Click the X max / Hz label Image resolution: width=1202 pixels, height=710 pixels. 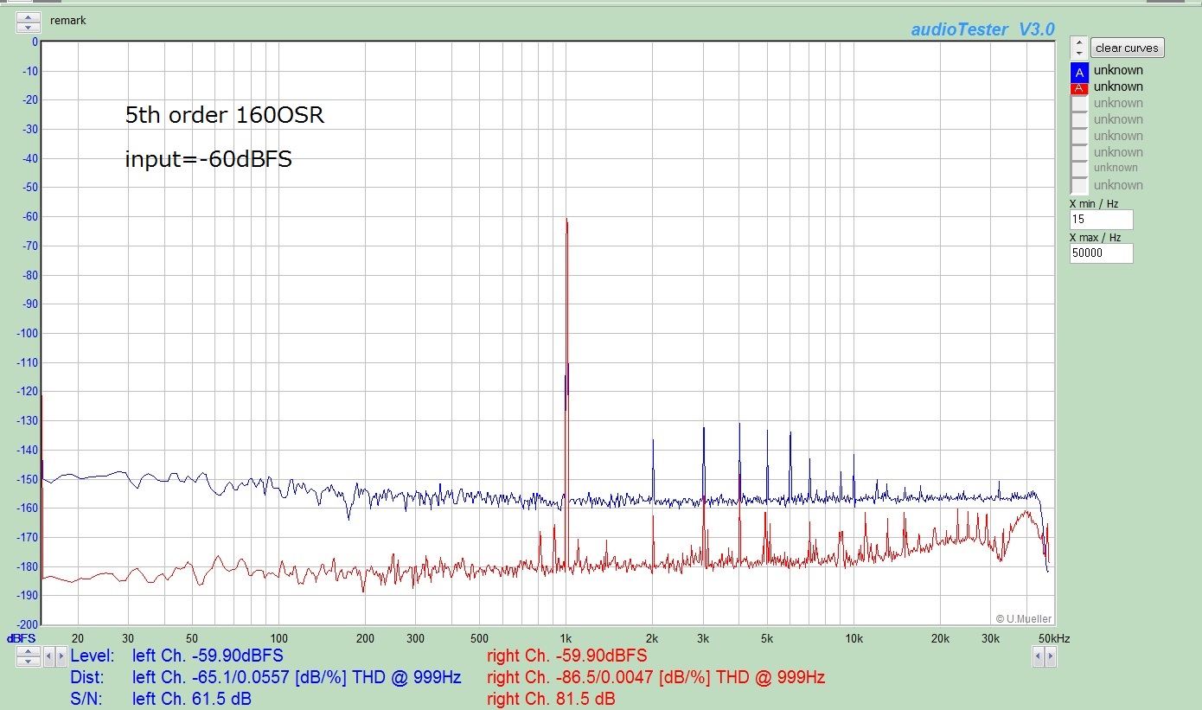[1096, 238]
